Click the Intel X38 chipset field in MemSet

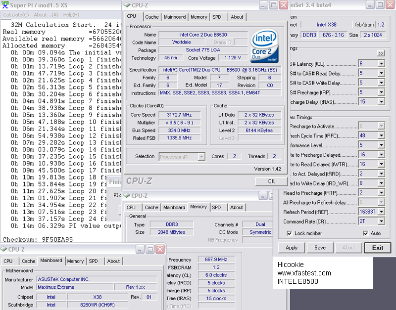click(326, 25)
